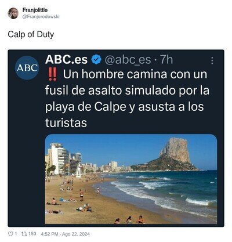Open the quoted tweet three-dot menu

[x=212, y=60]
